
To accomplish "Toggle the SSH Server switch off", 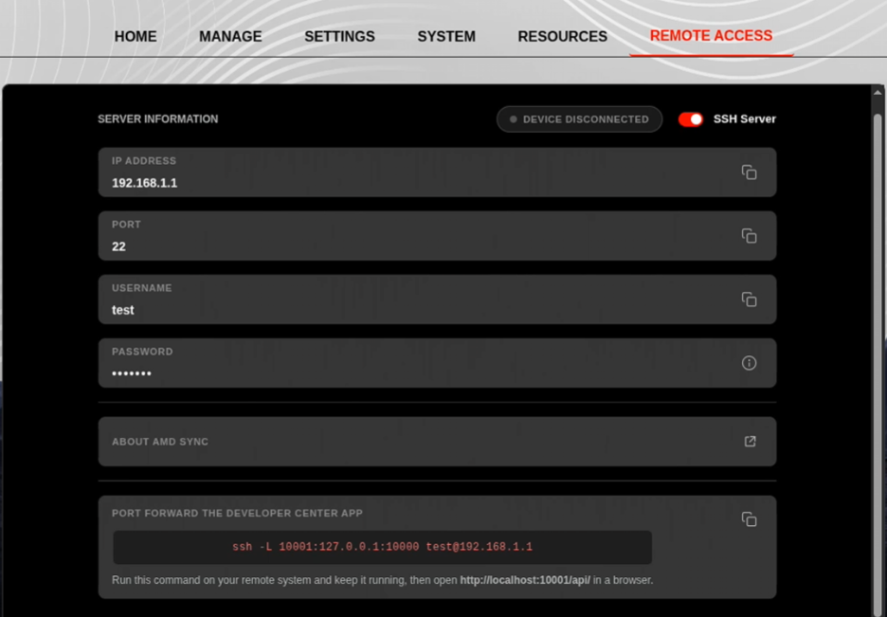I will [x=691, y=119].
